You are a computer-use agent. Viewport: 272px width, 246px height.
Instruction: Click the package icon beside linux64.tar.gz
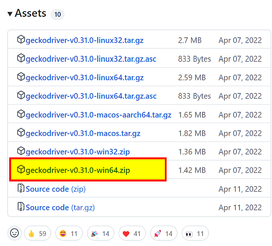[21, 76]
